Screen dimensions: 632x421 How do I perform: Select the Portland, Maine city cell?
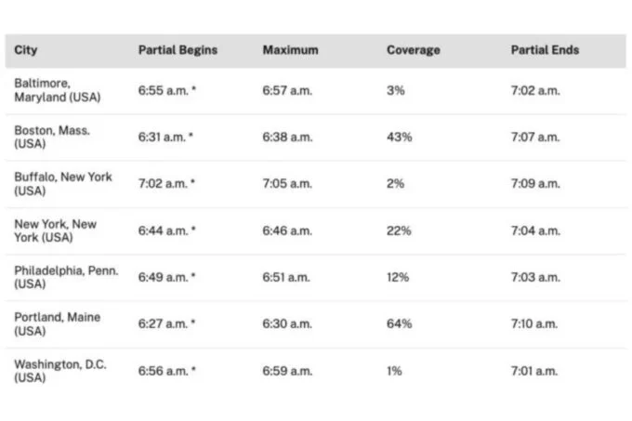pyautogui.click(x=57, y=323)
